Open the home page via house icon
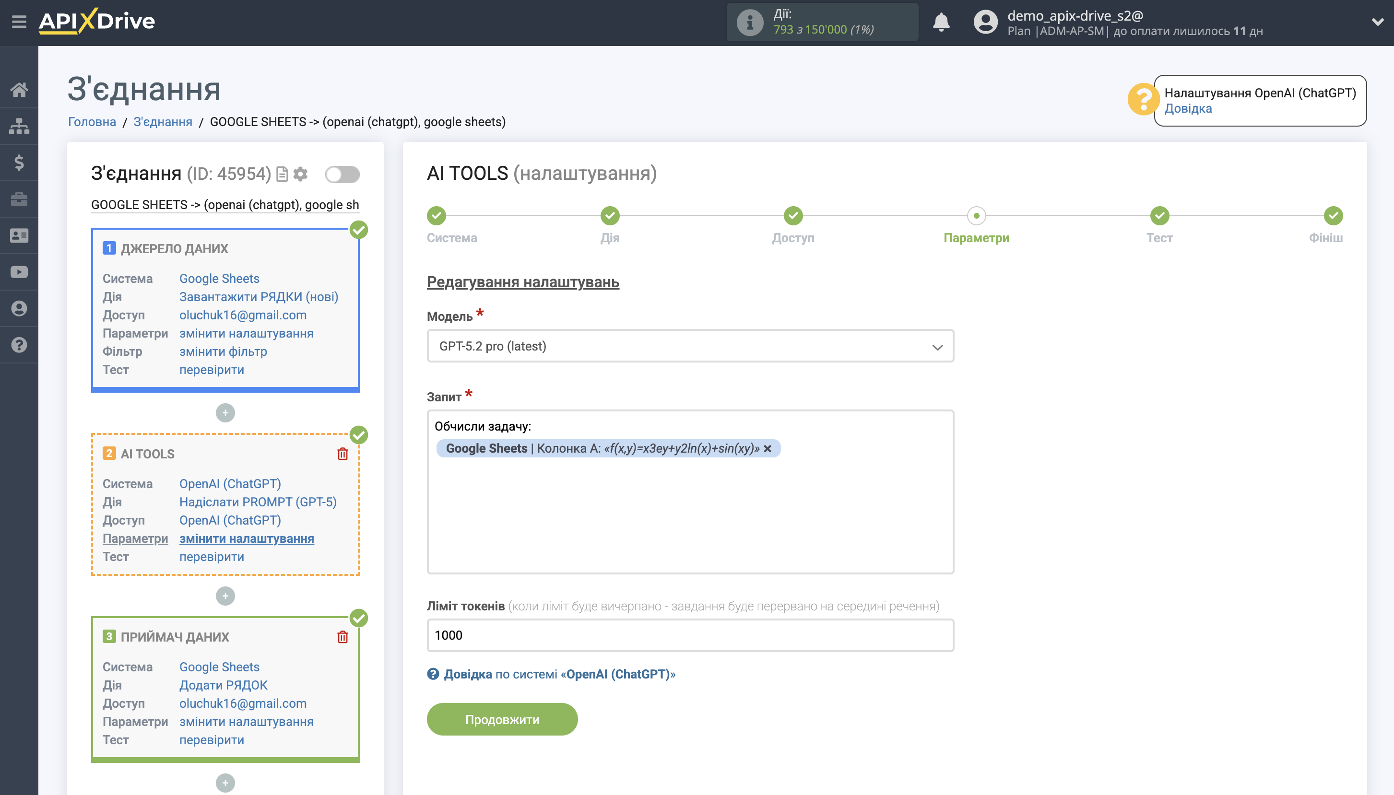The height and width of the screenshot is (795, 1394). [20, 90]
